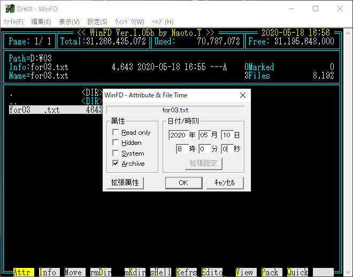Maximize the WinFD window

coord(316,9)
